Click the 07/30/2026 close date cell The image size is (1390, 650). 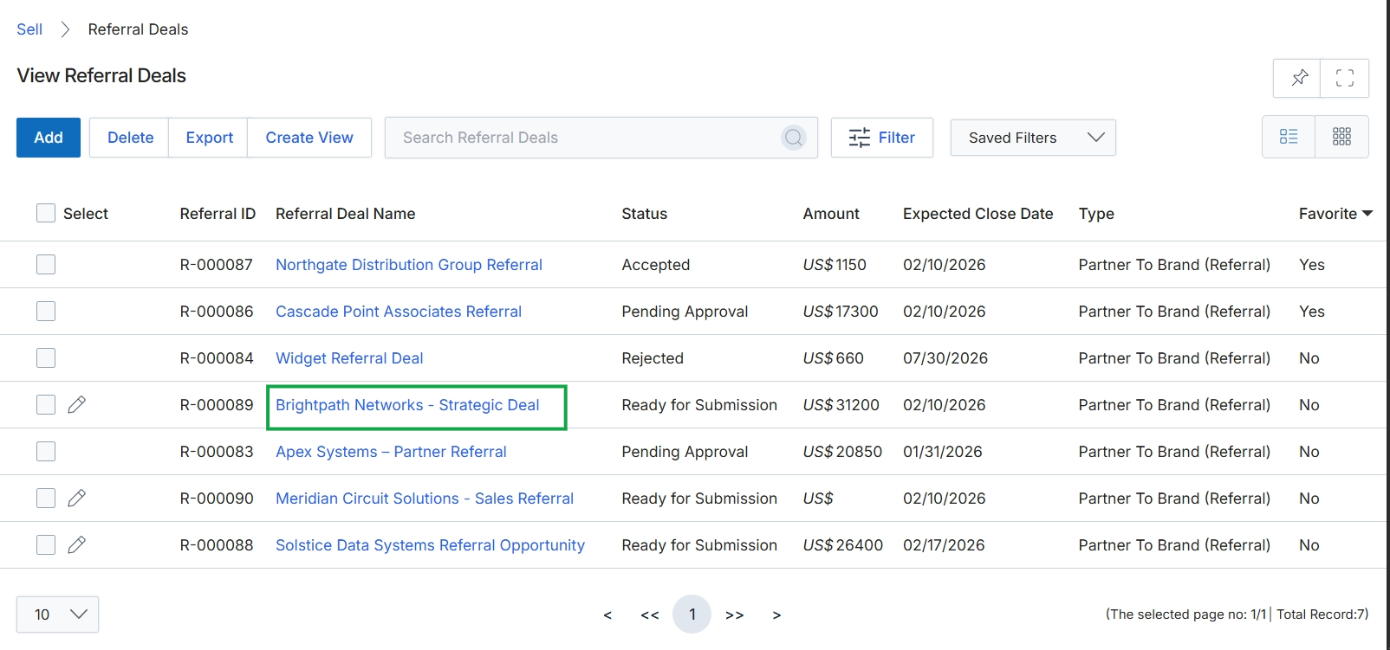pyautogui.click(x=945, y=358)
